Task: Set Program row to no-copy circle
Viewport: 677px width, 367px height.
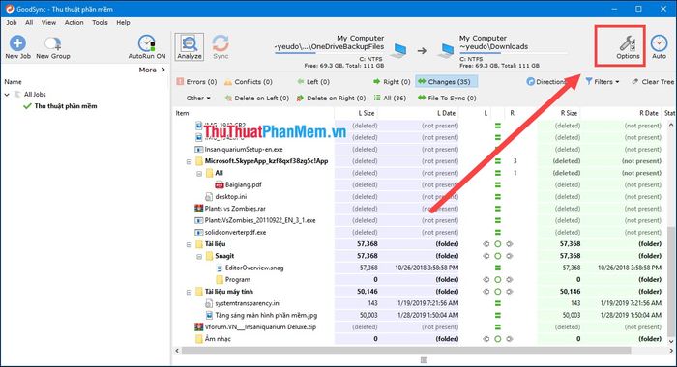Action: [x=498, y=280]
